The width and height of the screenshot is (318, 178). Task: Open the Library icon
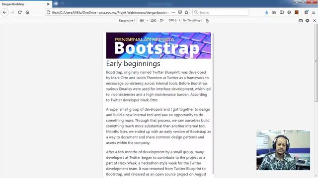[274, 12]
